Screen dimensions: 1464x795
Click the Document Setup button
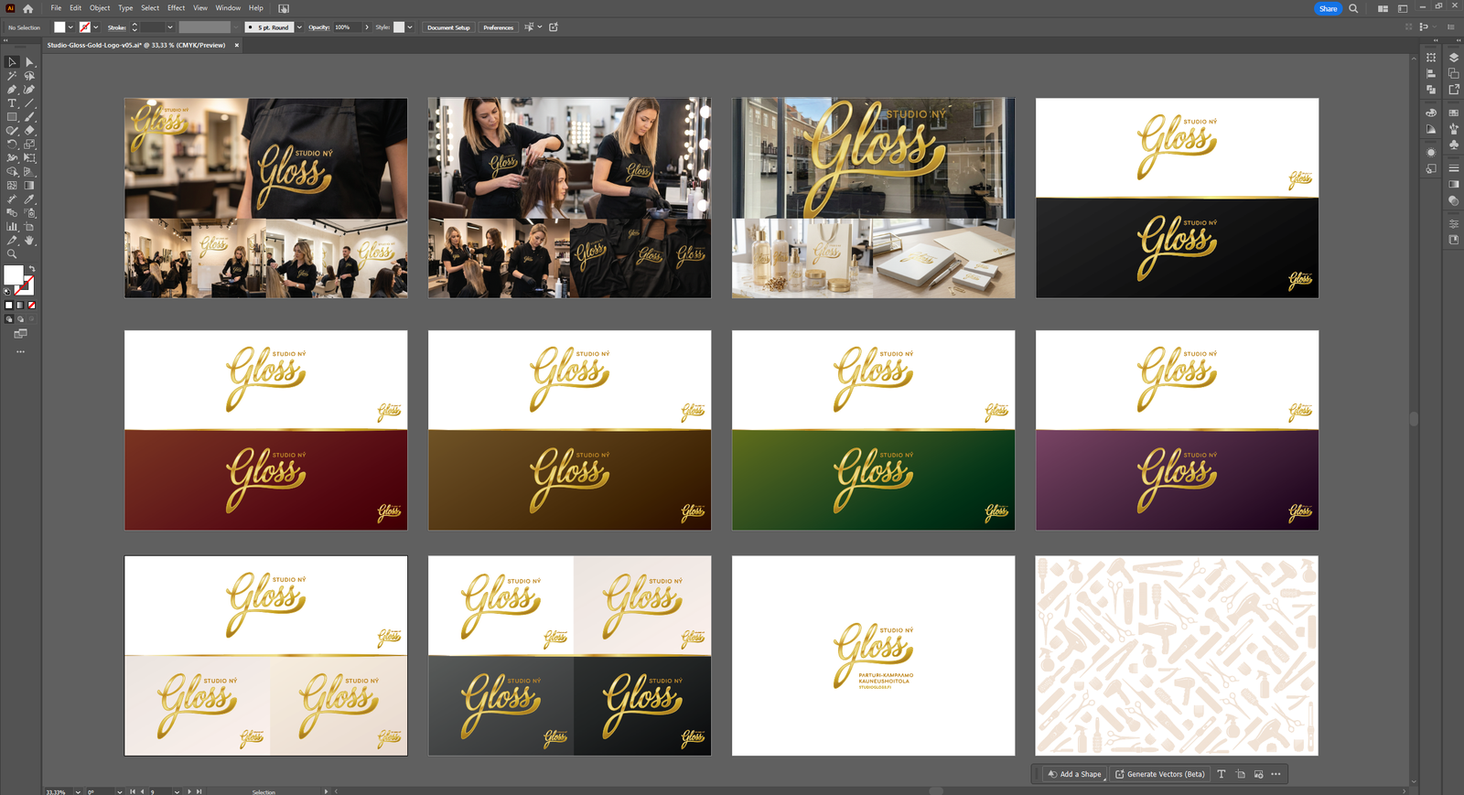point(448,27)
